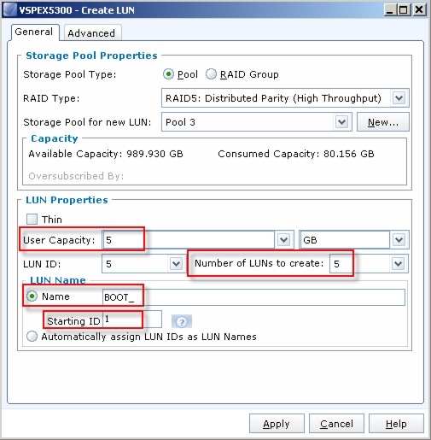Open the GB capacity unit dropdown
This screenshot has width=431, height=440.
coord(399,240)
